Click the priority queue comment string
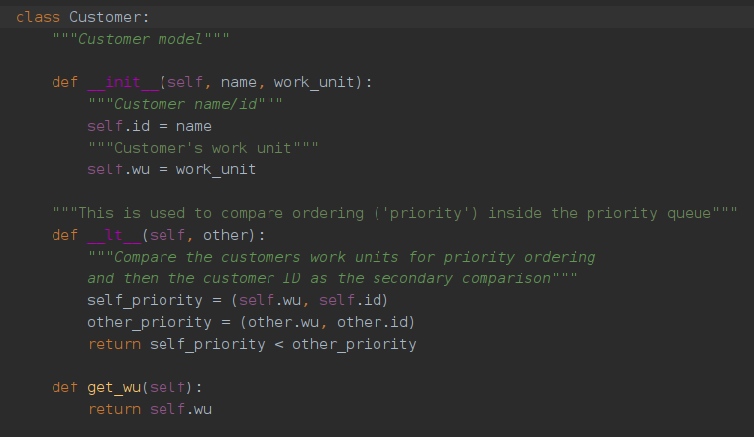 pyautogui.click(x=394, y=213)
